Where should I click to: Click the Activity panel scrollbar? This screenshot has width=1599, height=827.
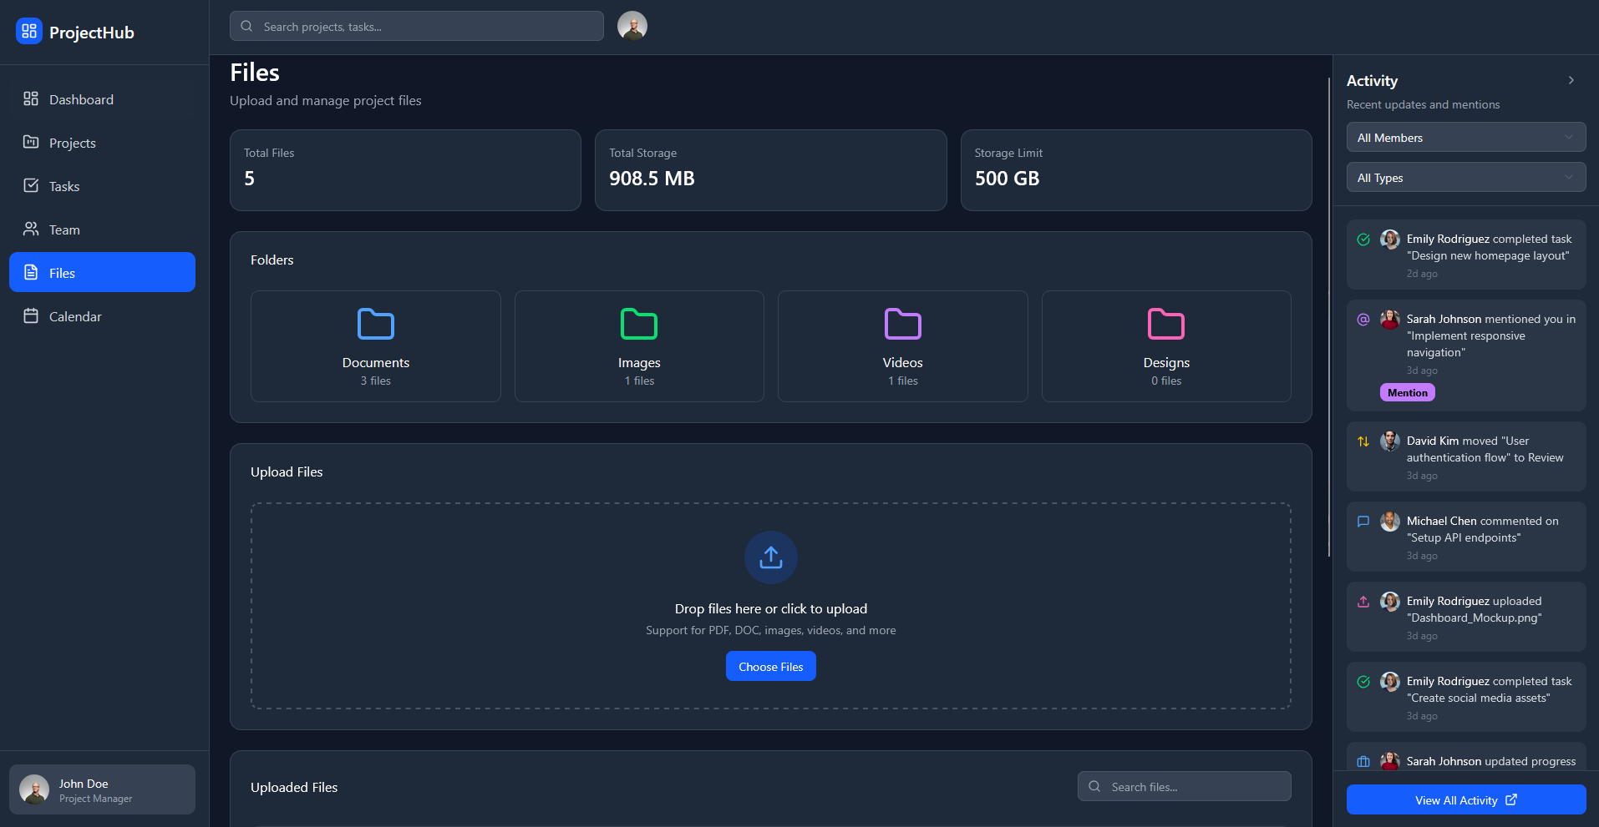1328,317
